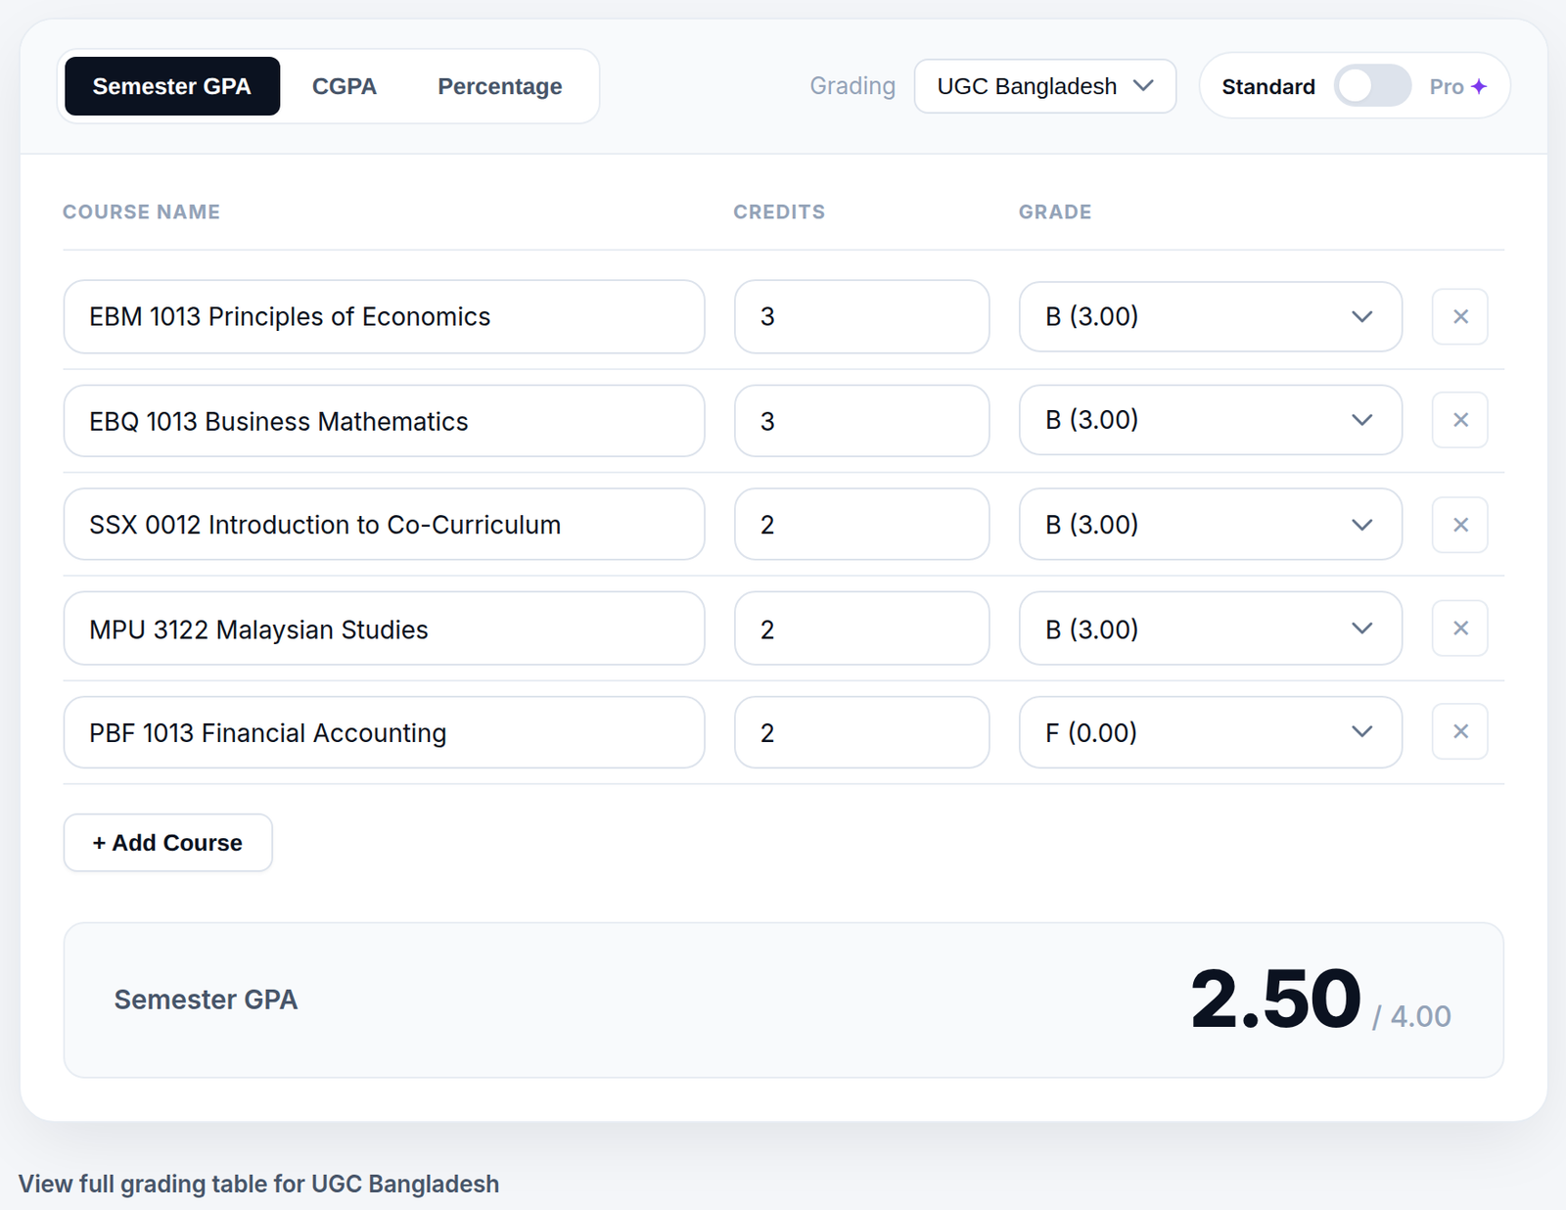This screenshot has height=1210, width=1566.
Task: Open the UGC Bangladesh grading dropdown
Action: tap(1045, 86)
